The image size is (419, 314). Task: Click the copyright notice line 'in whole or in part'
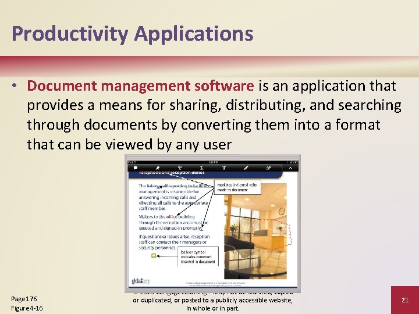click(x=213, y=308)
